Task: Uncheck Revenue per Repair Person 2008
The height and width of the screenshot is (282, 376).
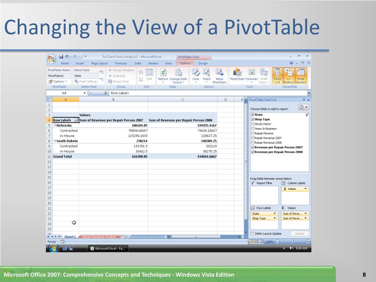Action: point(253,152)
